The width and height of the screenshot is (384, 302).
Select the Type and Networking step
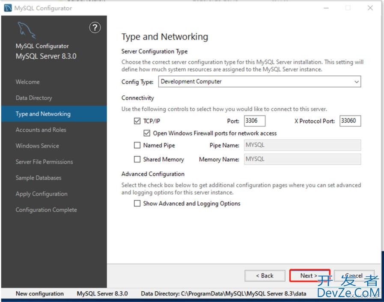point(54,114)
